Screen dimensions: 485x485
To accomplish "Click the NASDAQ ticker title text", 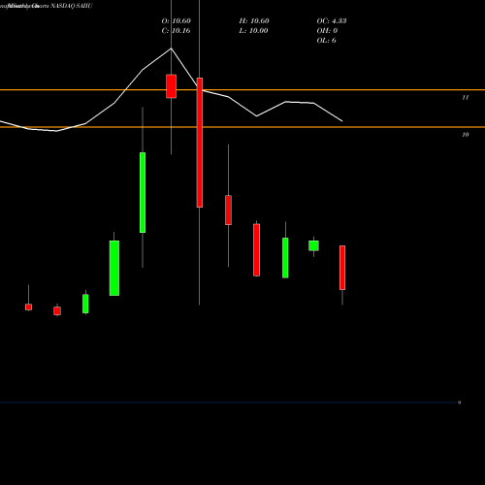I will click(x=72, y=6).
